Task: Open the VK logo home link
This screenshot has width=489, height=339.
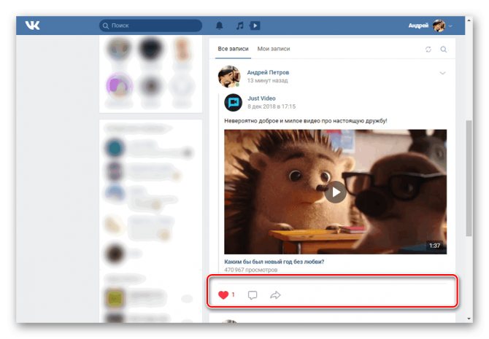Action: coord(32,26)
